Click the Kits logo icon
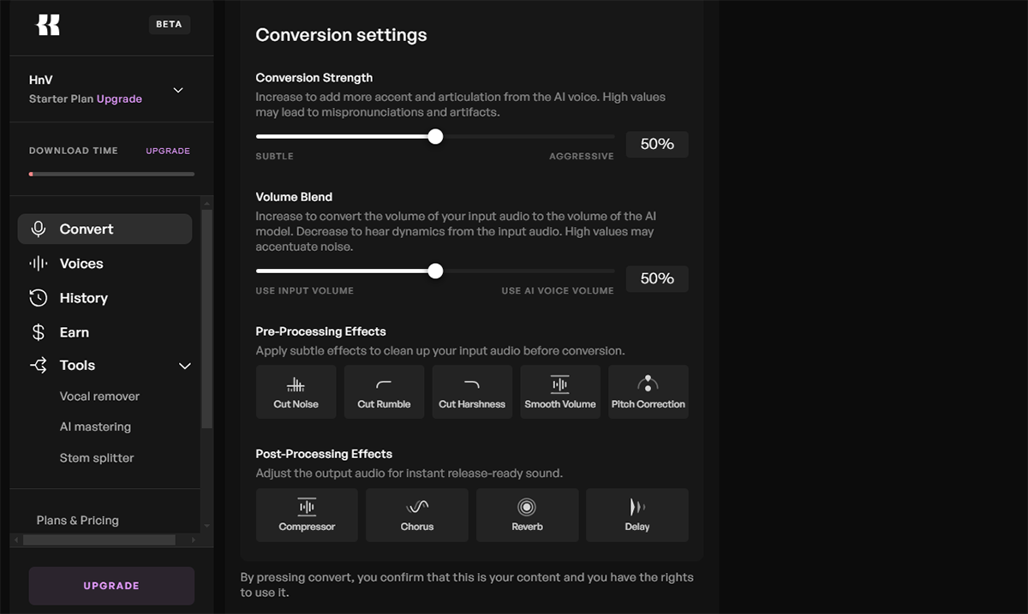Image resolution: width=1028 pixels, height=614 pixels. (48, 25)
